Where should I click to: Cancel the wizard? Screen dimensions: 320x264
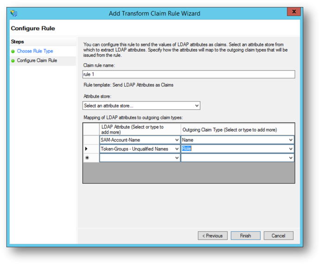click(278, 236)
